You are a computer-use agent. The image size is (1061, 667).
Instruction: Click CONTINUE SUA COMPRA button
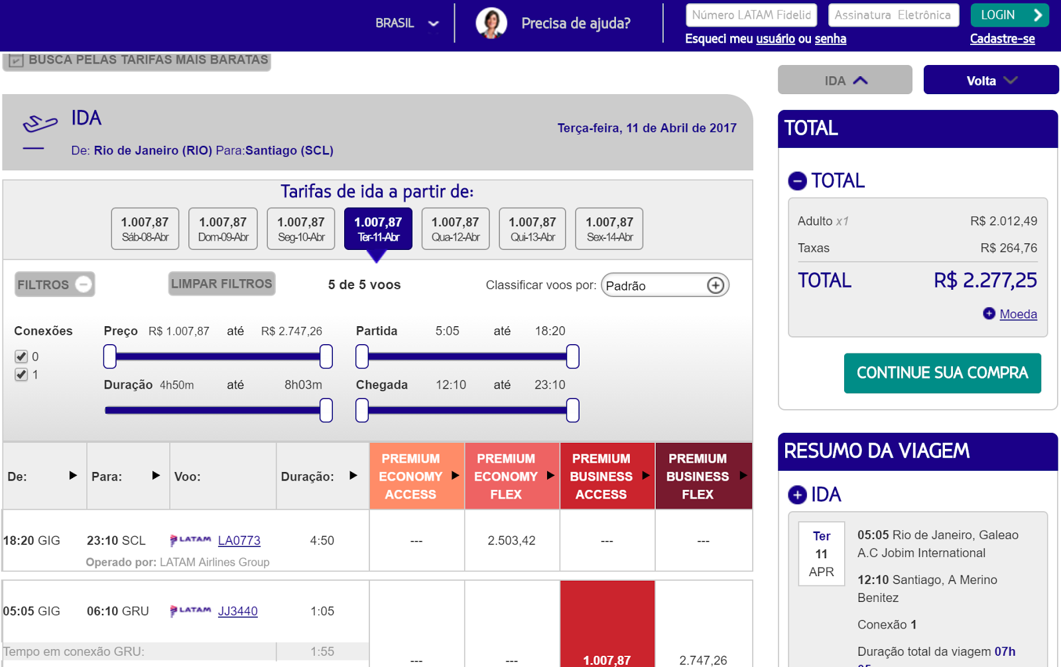942,373
